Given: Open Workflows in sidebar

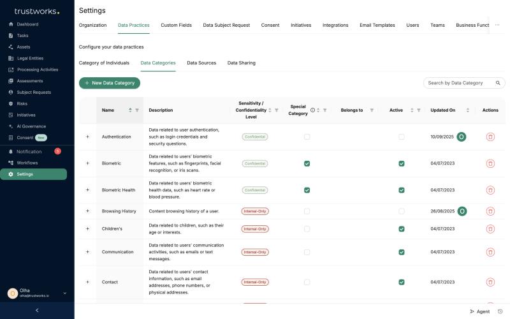Looking at the screenshot, I should 27,163.
